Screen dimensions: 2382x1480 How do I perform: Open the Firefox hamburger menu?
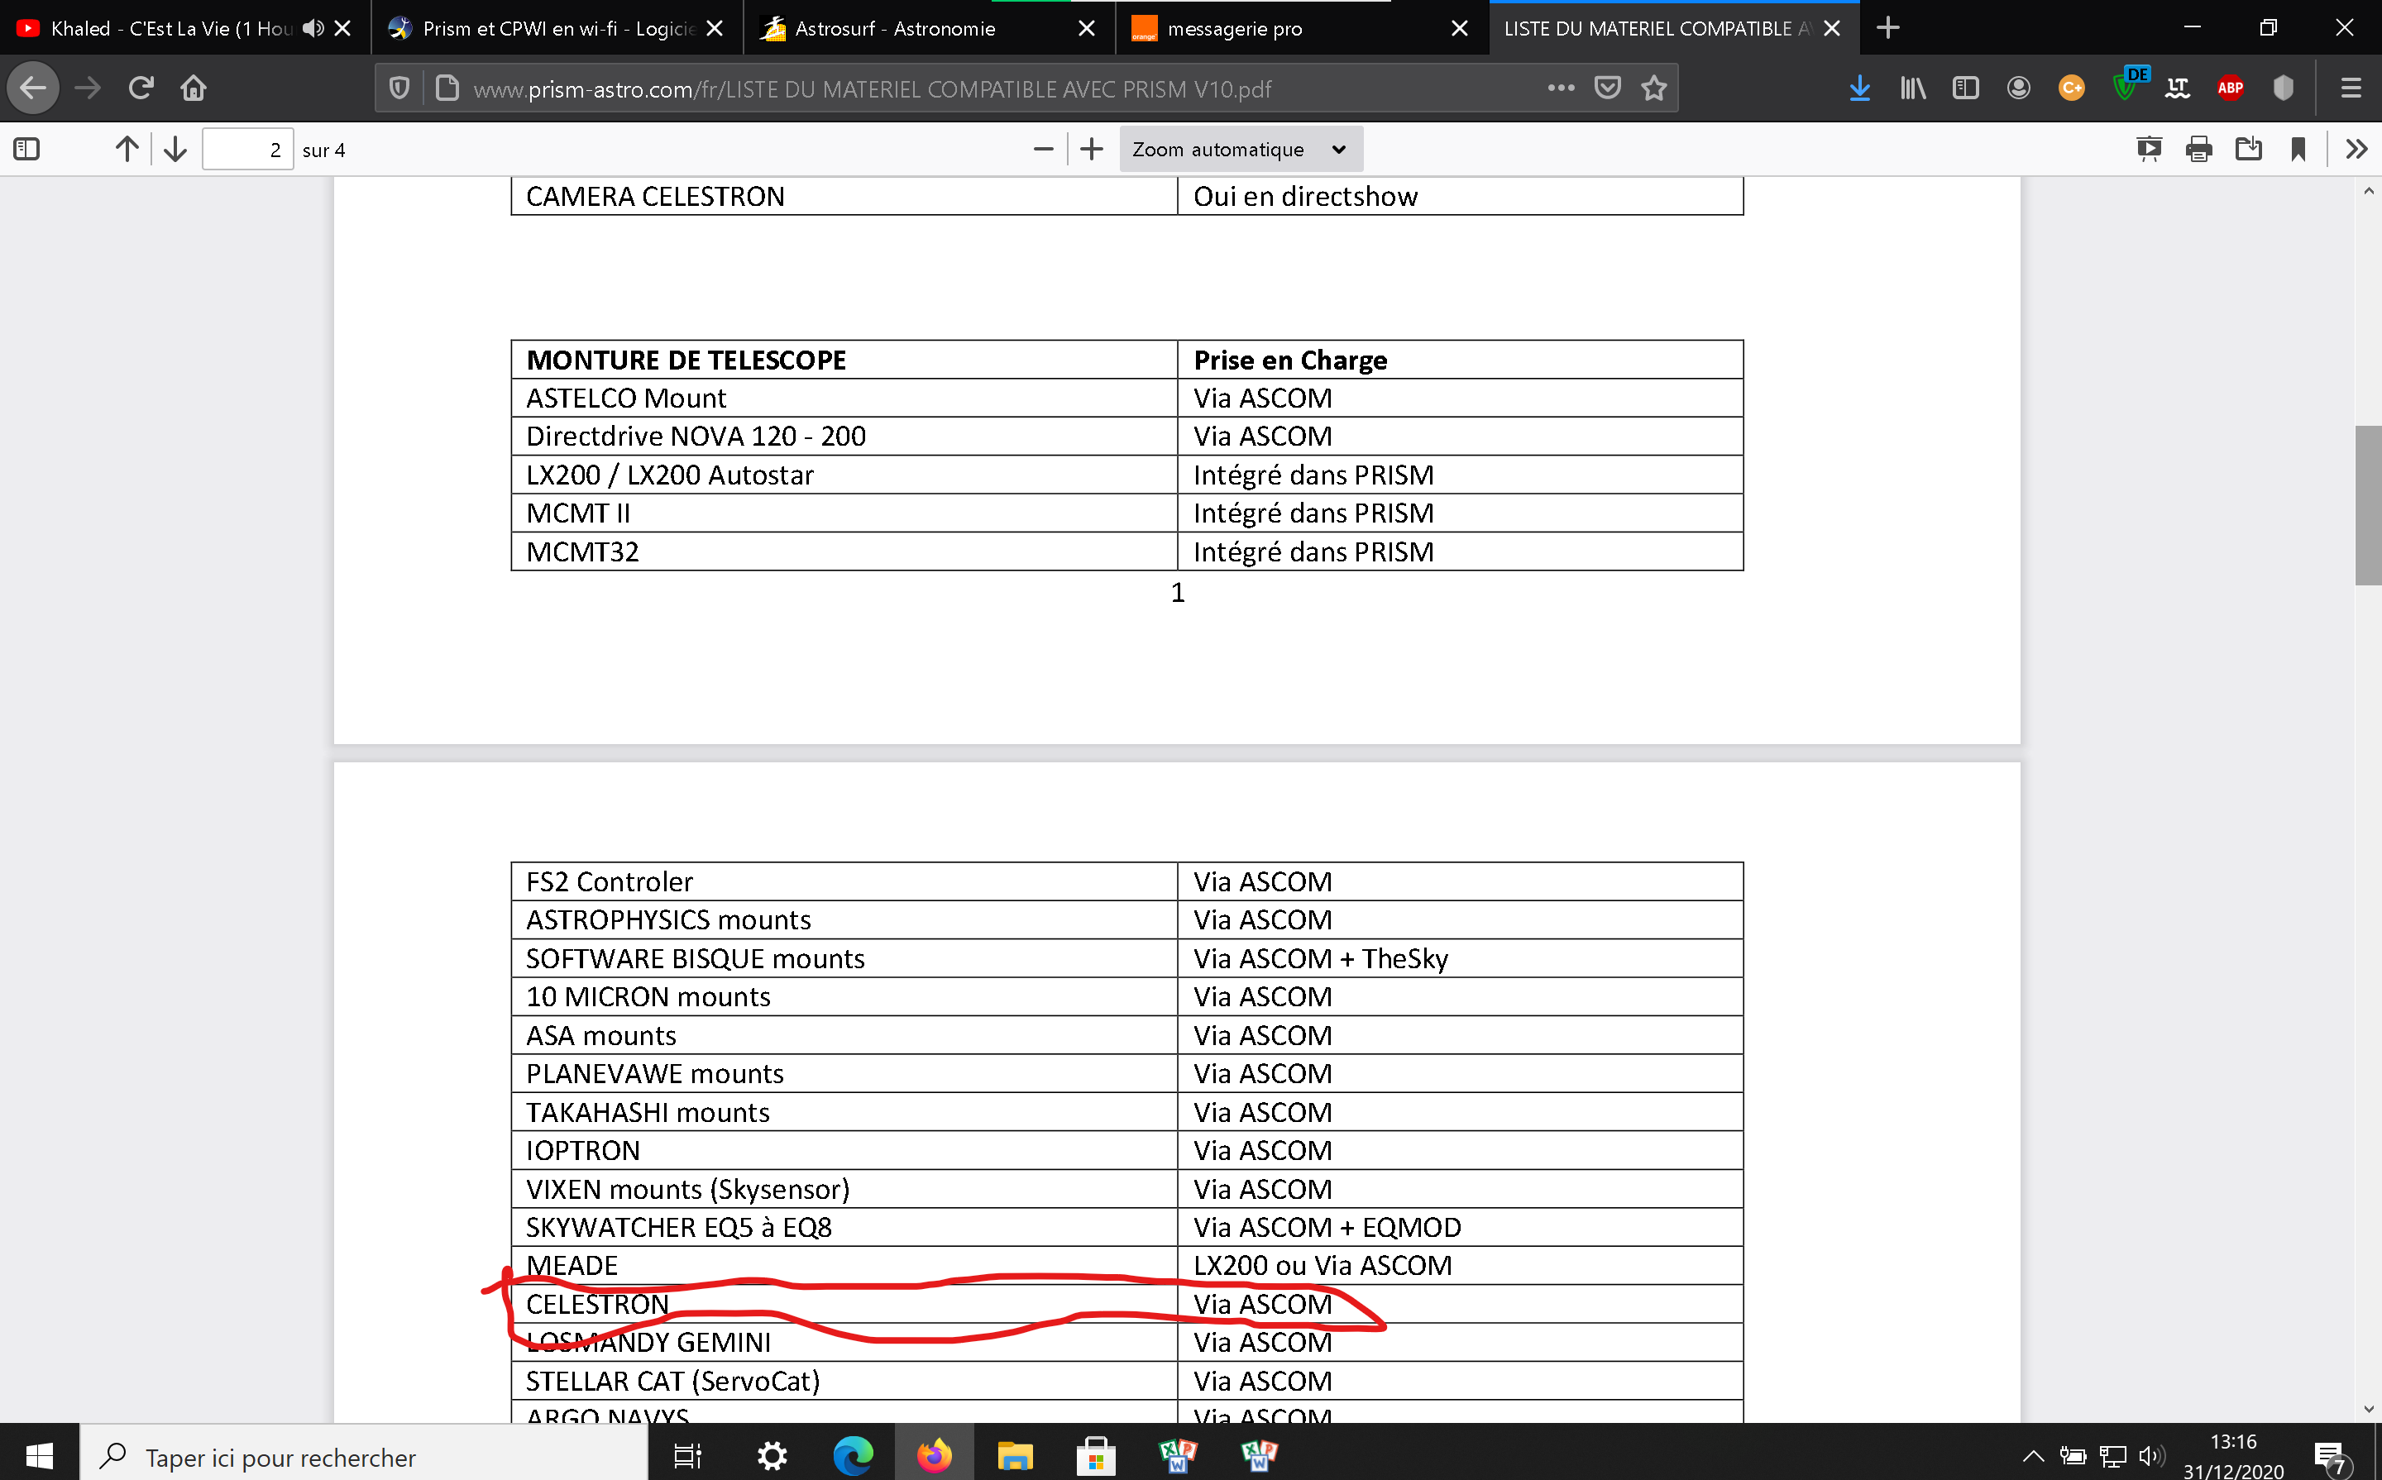click(x=2350, y=88)
